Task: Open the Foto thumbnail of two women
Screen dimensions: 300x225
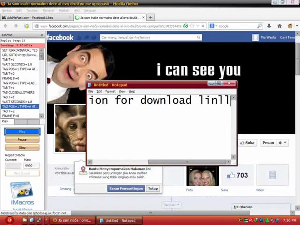Action: click(x=202, y=176)
